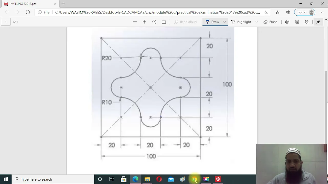
Task: Click the taskbar search box
Action: pos(53,179)
